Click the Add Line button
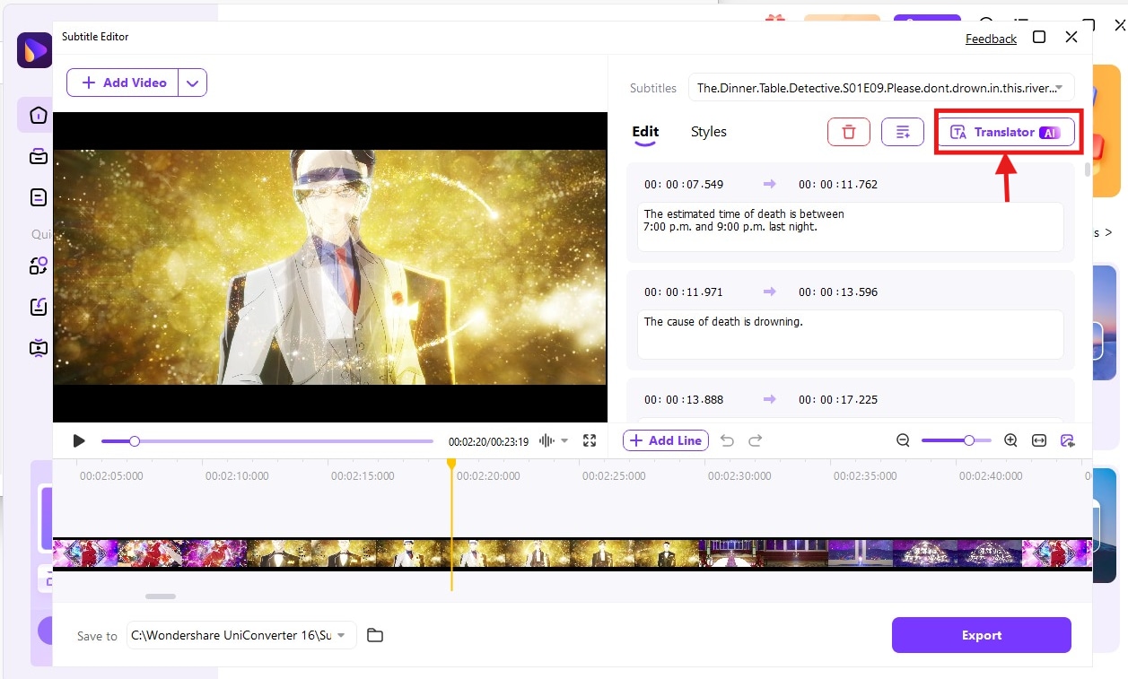The height and width of the screenshot is (679, 1128). point(666,440)
